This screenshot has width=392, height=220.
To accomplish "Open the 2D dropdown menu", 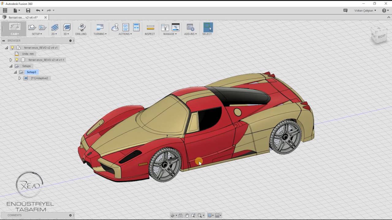I will pyautogui.click(x=55, y=34).
